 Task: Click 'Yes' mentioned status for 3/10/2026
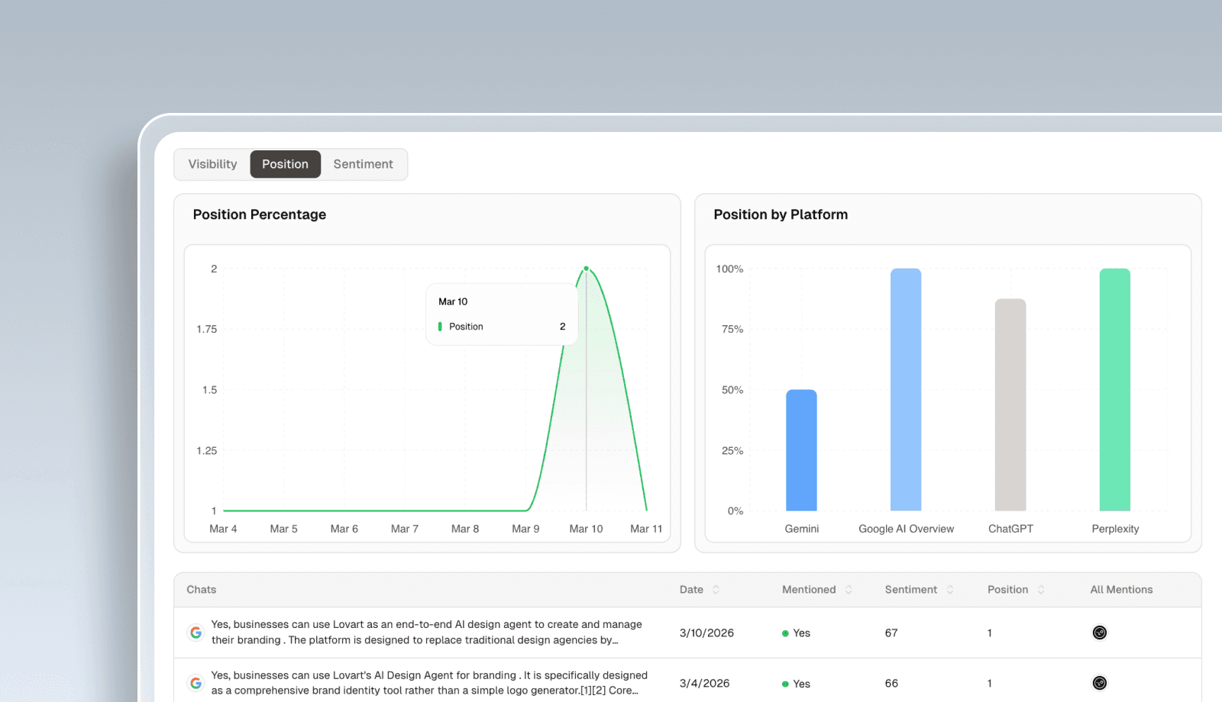(x=796, y=633)
